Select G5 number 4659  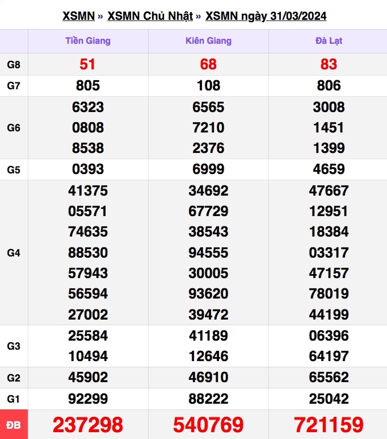[329, 169]
